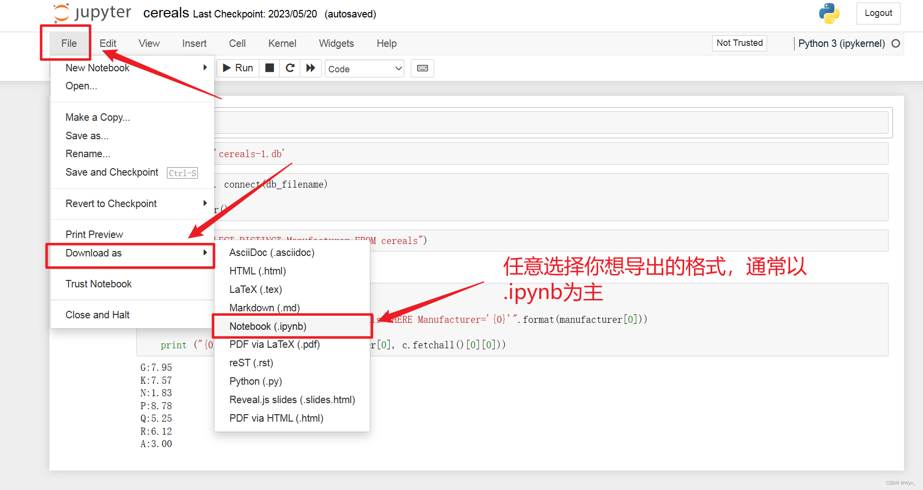This screenshot has width=923, height=490.
Task: Open the Help menu
Action: [x=387, y=43]
